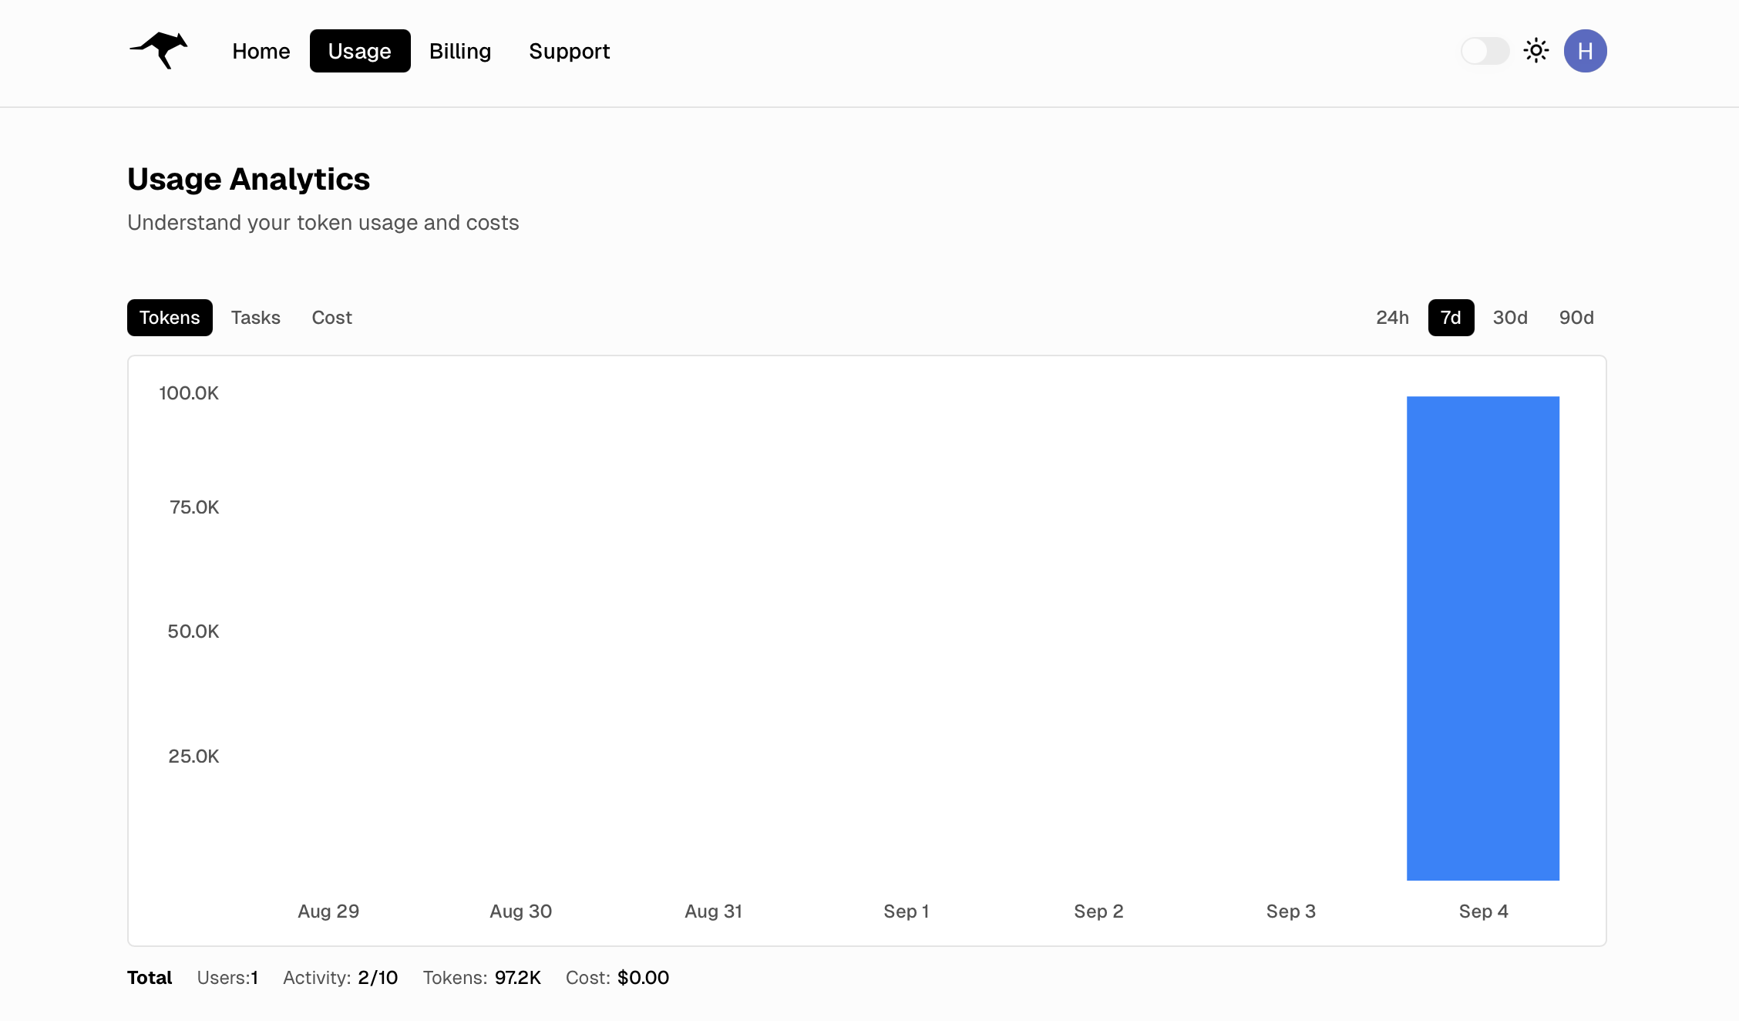Open the H avatar profile menu
The width and height of the screenshot is (1739, 1021).
point(1586,50)
